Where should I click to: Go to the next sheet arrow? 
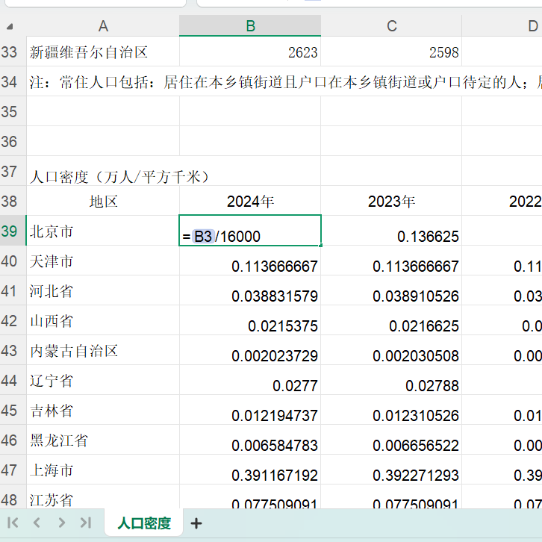pos(61,523)
